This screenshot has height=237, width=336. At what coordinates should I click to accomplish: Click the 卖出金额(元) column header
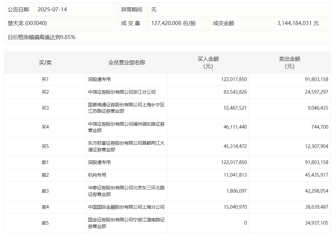pyautogui.click(x=289, y=63)
